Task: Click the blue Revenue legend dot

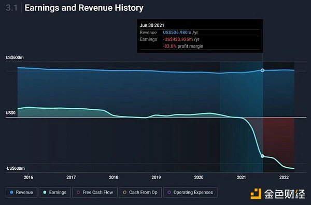Action: tap(11, 193)
